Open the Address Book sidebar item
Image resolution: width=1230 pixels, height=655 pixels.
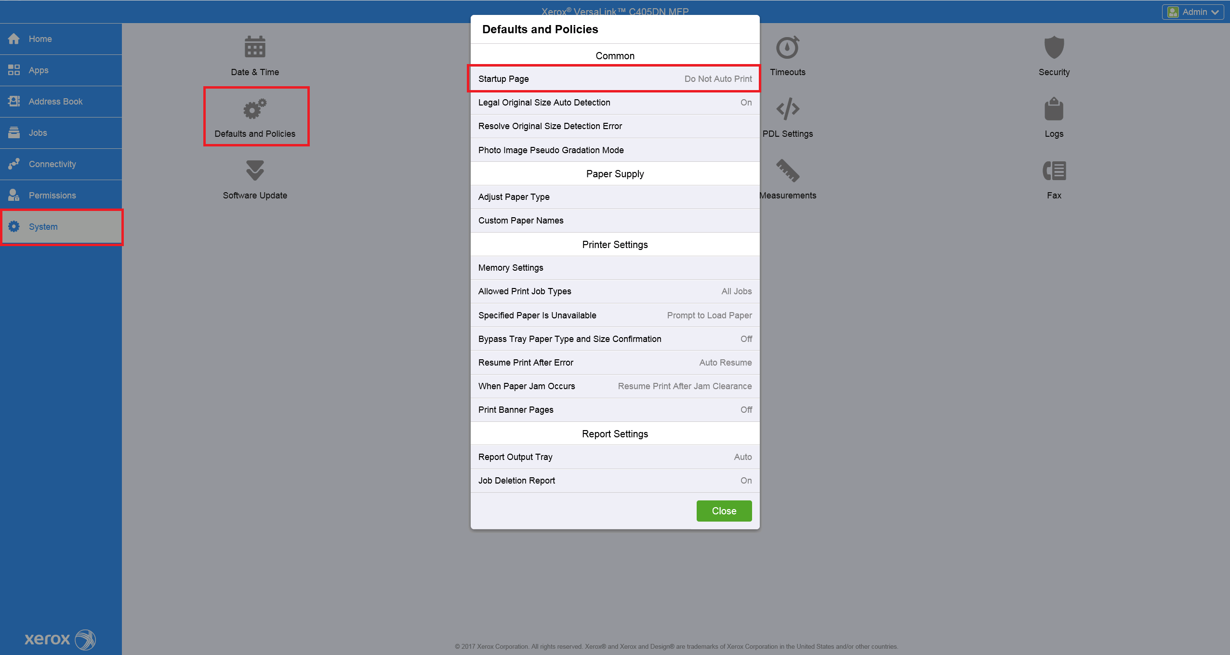[55, 102]
